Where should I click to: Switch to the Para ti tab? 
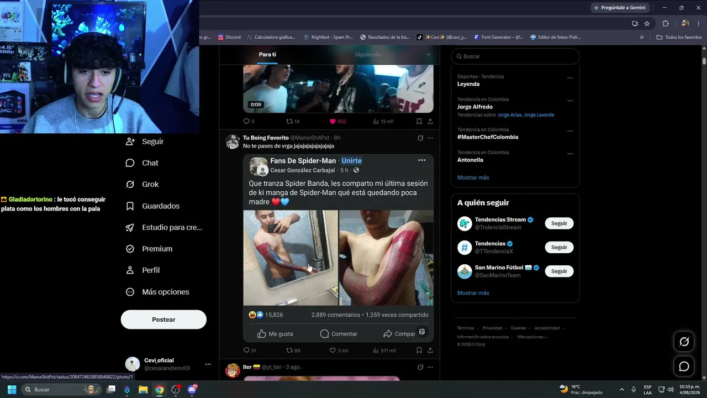pos(267,55)
